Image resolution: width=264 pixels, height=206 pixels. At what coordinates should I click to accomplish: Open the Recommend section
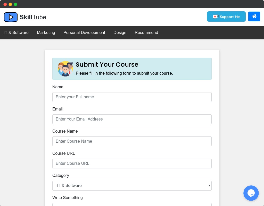[146, 32]
